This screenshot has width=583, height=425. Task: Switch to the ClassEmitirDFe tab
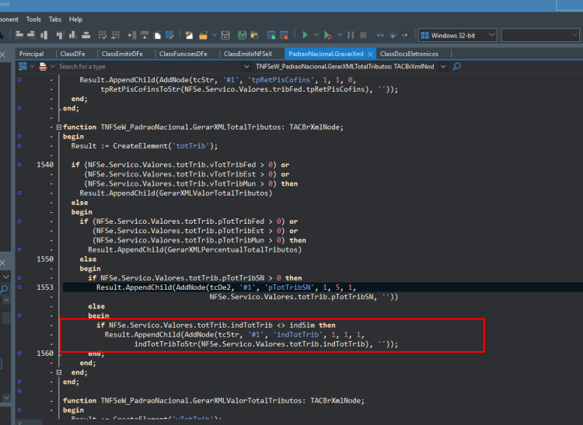122,54
